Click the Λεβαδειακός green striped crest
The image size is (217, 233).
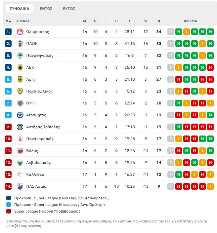[20, 163]
